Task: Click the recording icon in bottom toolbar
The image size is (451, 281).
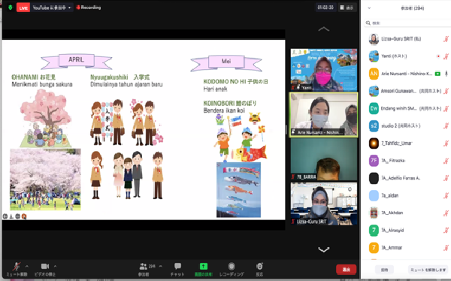Action: coord(232,266)
